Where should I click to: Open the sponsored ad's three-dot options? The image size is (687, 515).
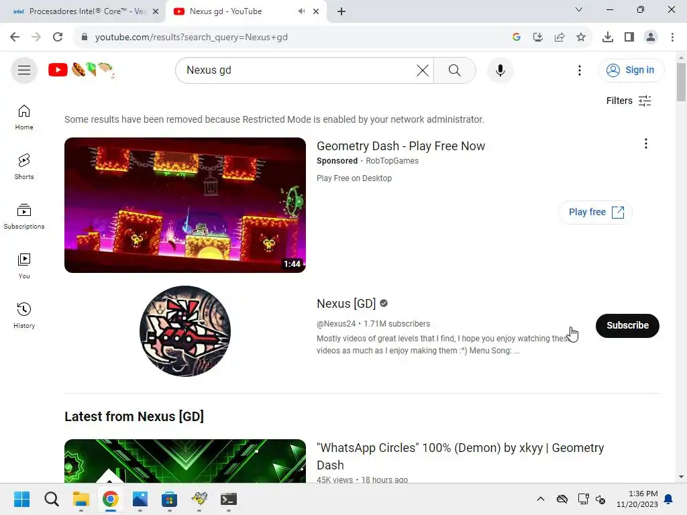click(646, 144)
